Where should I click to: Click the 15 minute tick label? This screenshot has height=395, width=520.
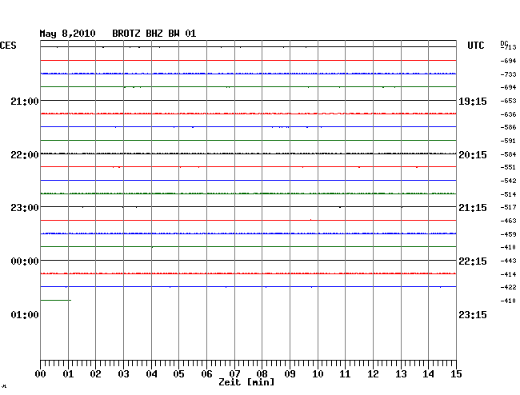point(456,373)
